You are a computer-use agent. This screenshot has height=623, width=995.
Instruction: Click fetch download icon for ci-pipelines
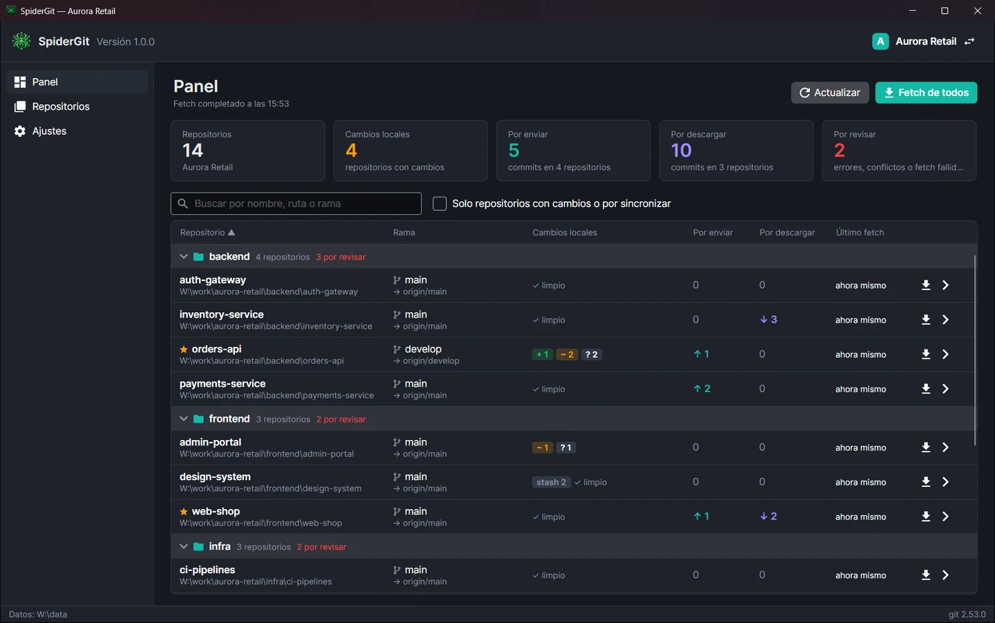(x=926, y=575)
